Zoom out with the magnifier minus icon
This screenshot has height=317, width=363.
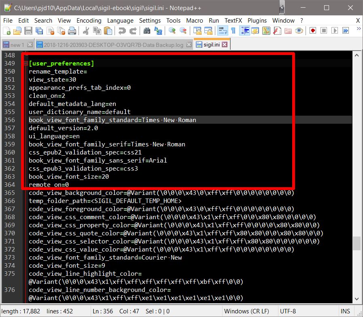tap(183, 31)
